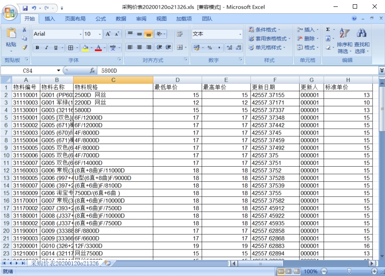Click the Increase Font Size icon

[108, 34]
